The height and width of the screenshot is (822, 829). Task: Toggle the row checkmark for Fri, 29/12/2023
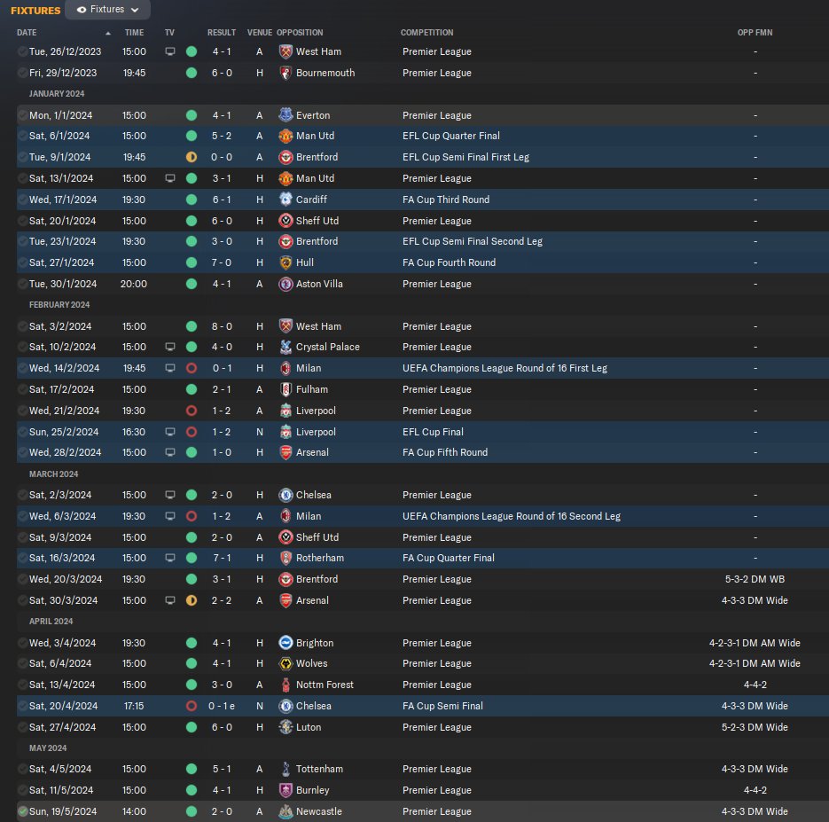click(x=22, y=73)
